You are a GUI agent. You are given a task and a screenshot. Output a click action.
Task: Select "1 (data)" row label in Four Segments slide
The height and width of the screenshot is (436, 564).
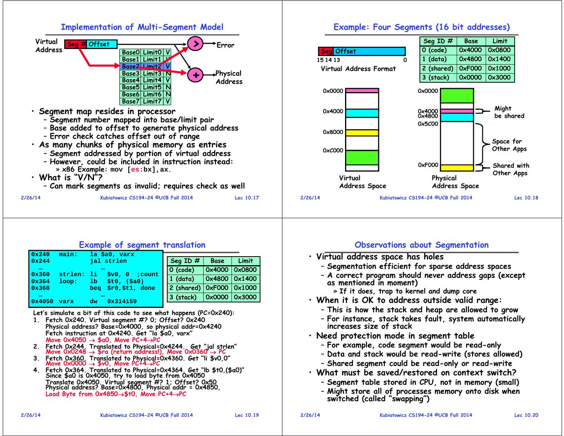[438, 59]
